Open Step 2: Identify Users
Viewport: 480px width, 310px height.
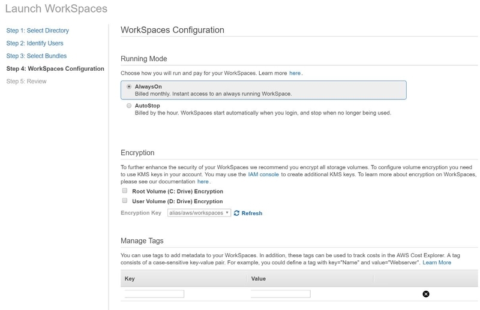pyautogui.click(x=35, y=43)
